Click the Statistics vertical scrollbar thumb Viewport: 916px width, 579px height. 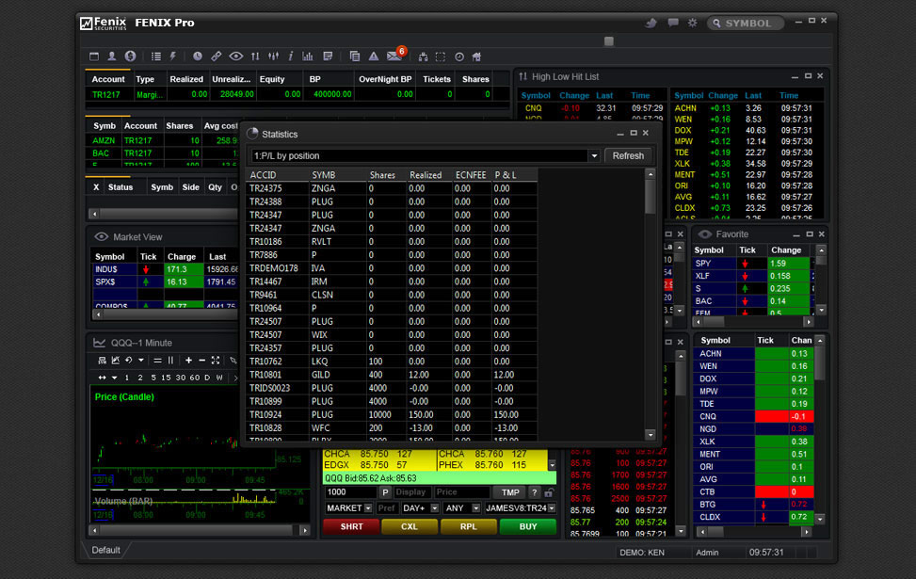pos(651,197)
